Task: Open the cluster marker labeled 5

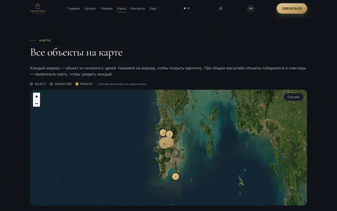Action: tap(169, 134)
